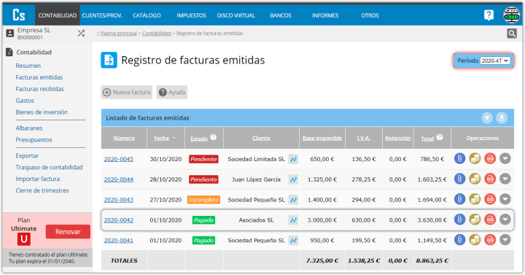Screen dimensions: 525x275
Task: Open Resumen in the sidebar
Action: [28, 66]
